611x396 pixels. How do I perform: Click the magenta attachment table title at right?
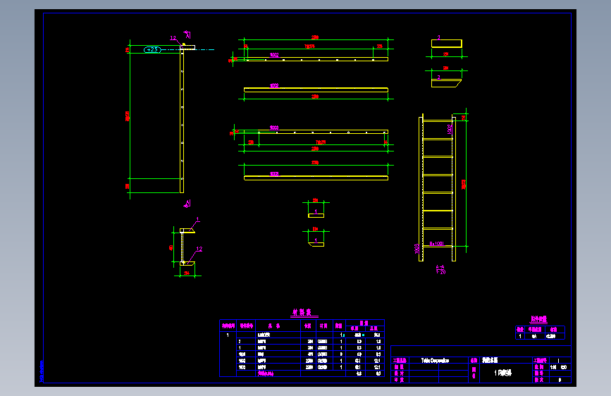pyautogui.click(x=538, y=319)
